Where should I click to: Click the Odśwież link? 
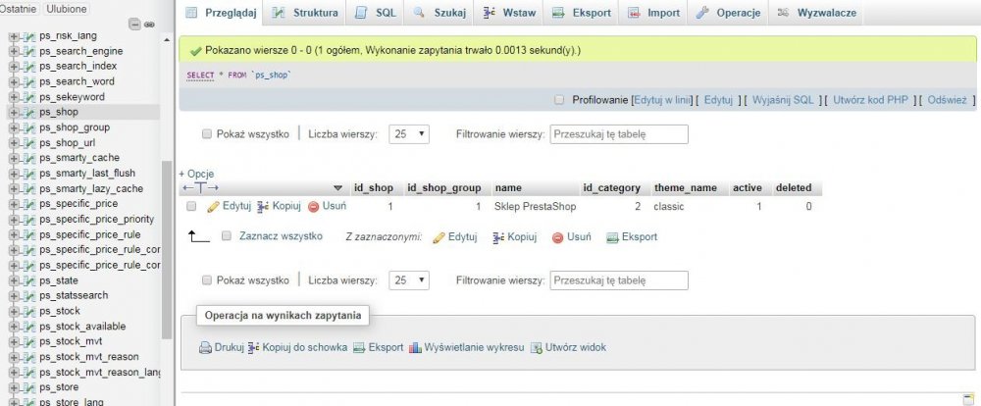coord(948,100)
